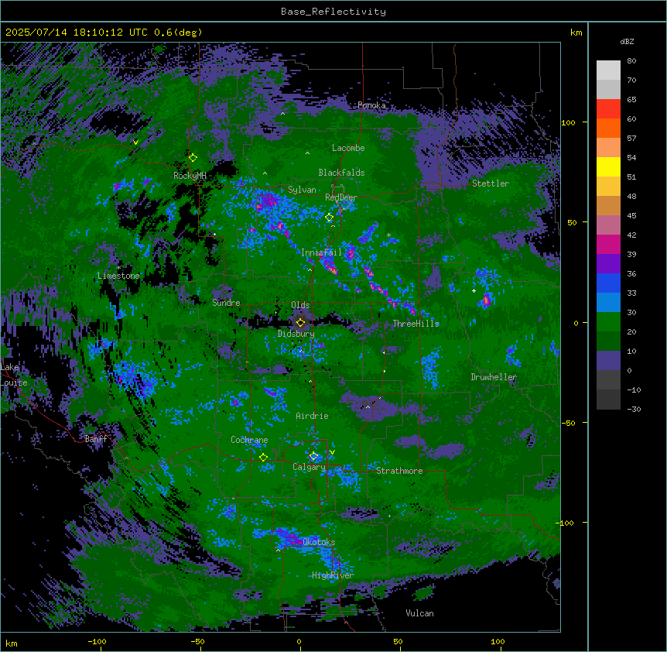Click the white plus marker northwest of Drumheller
This screenshot has width=667, height=652.
[x=474, y=290]
